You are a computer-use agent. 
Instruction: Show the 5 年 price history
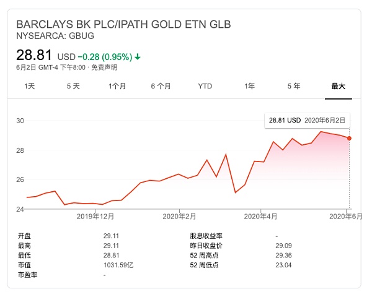point(293,86)
